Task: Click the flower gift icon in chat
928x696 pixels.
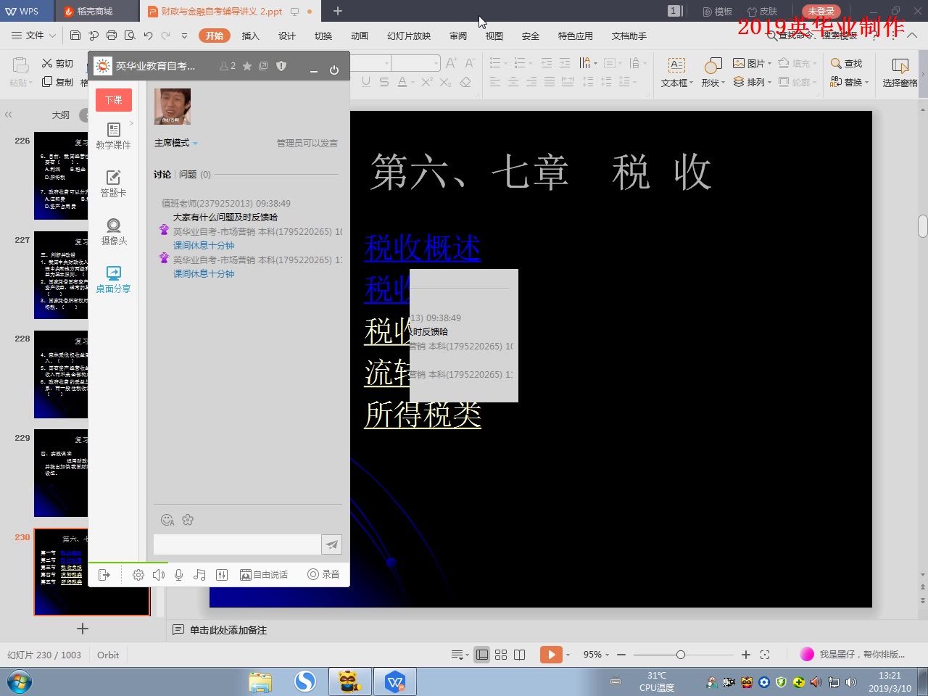Action: coord(188,520)
